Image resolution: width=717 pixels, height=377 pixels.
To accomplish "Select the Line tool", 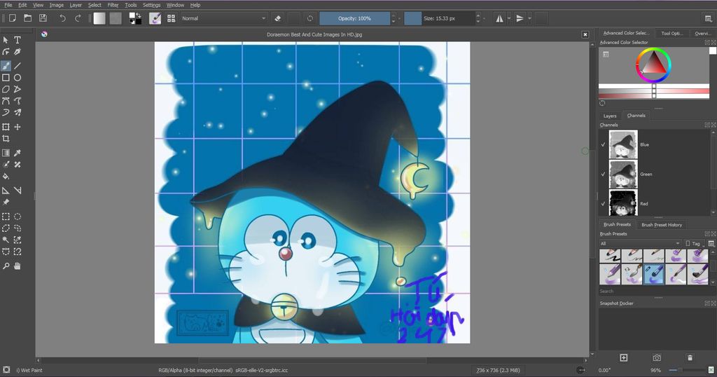I will (x=18, y=66).
